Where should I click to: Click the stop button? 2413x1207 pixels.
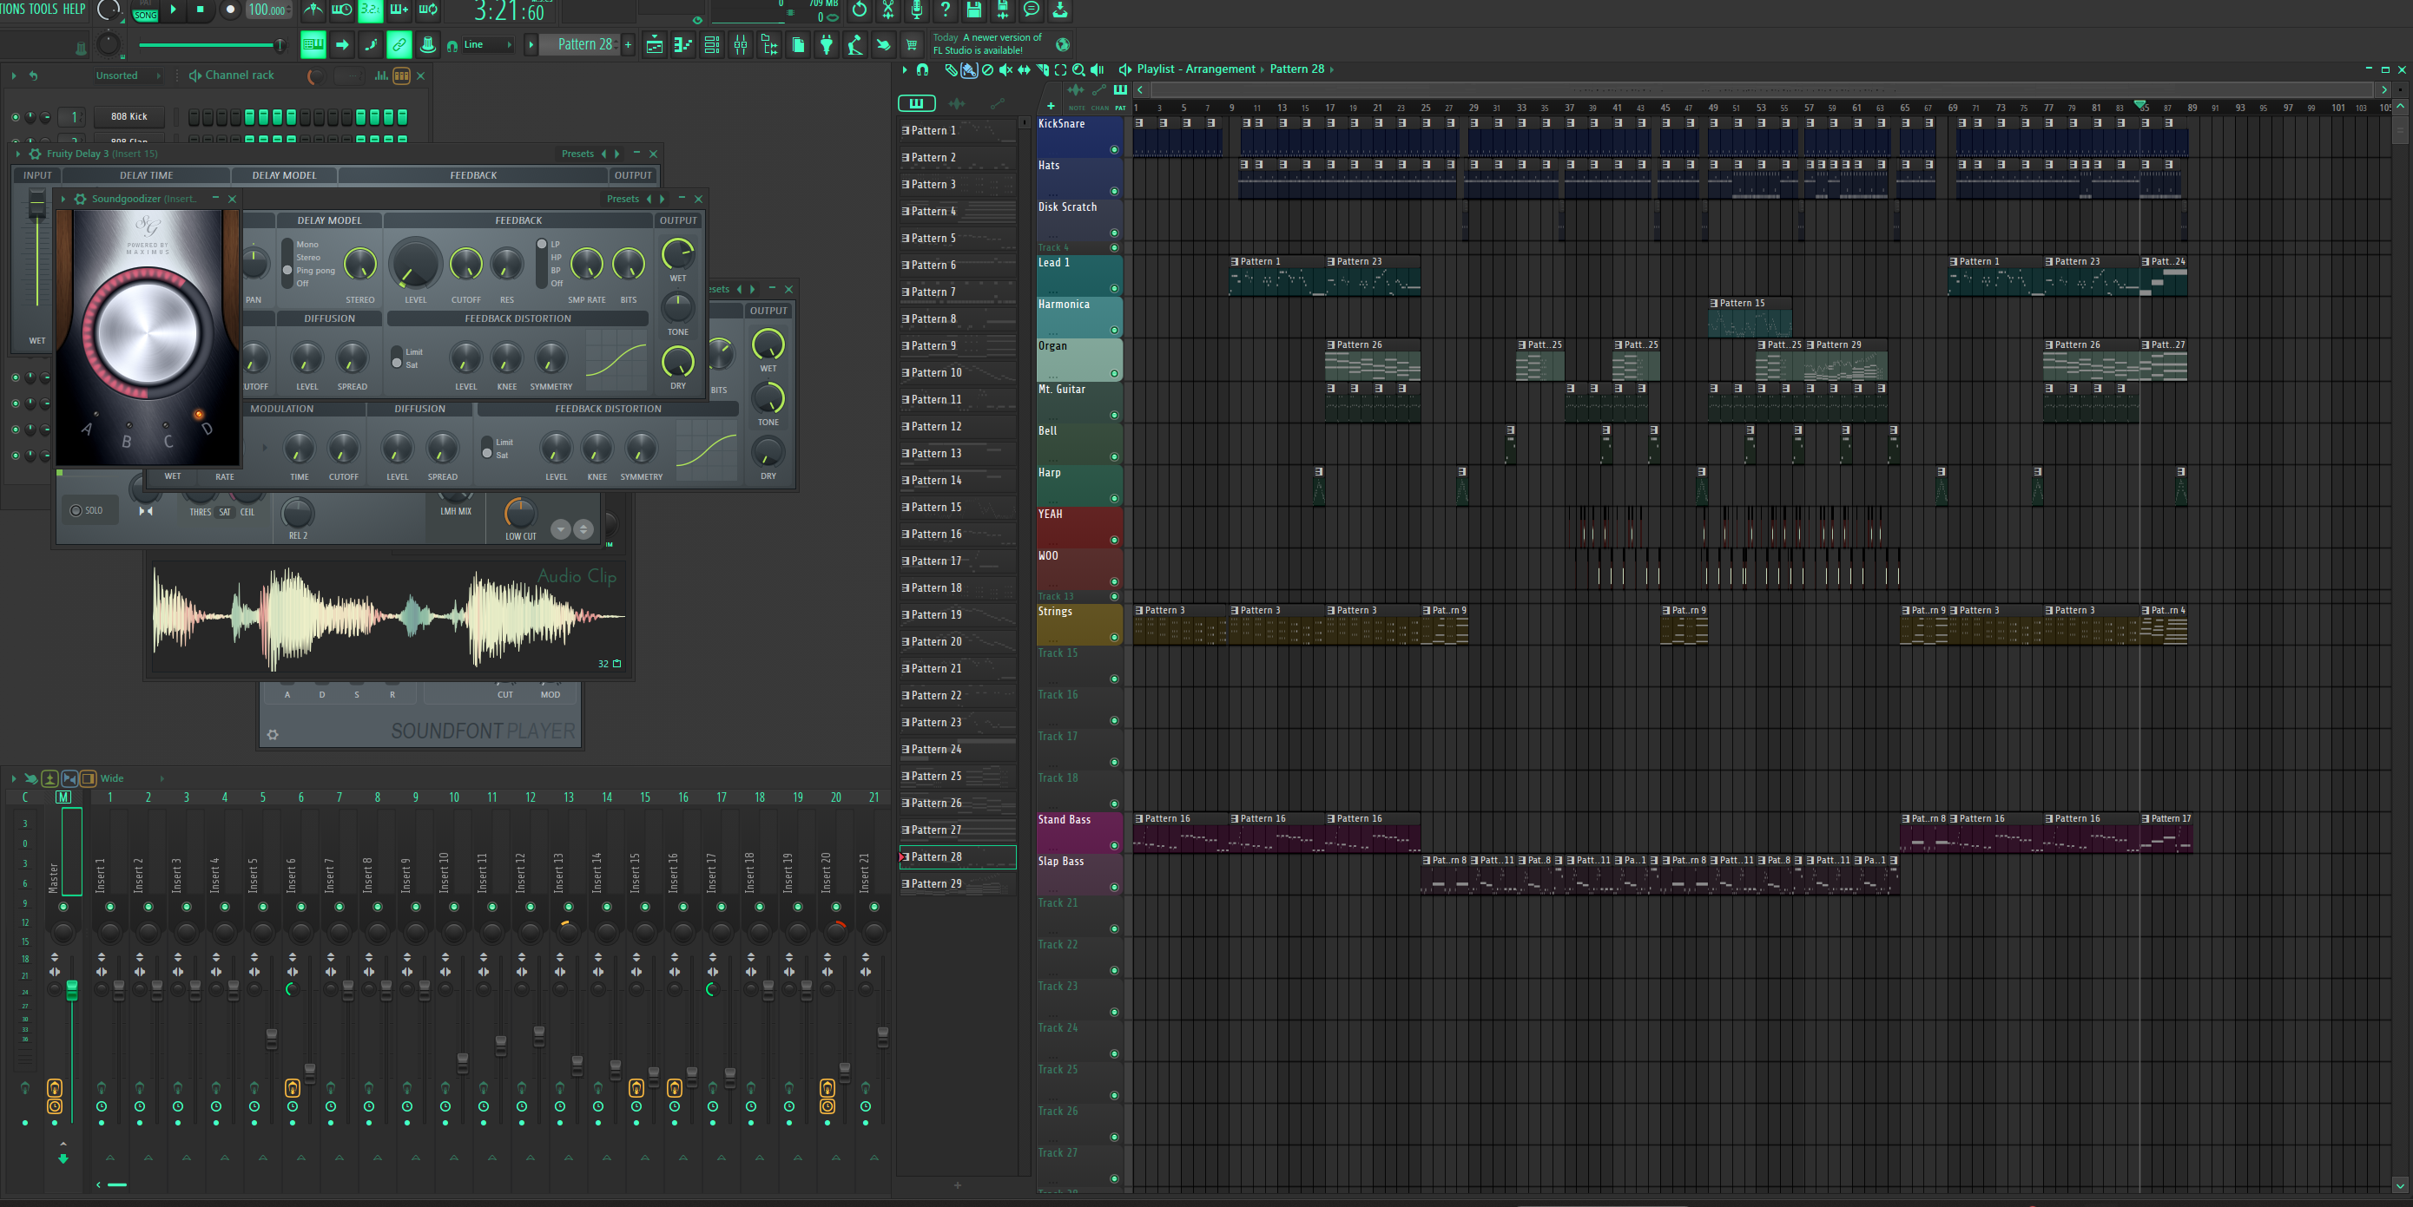pos(200,10)
